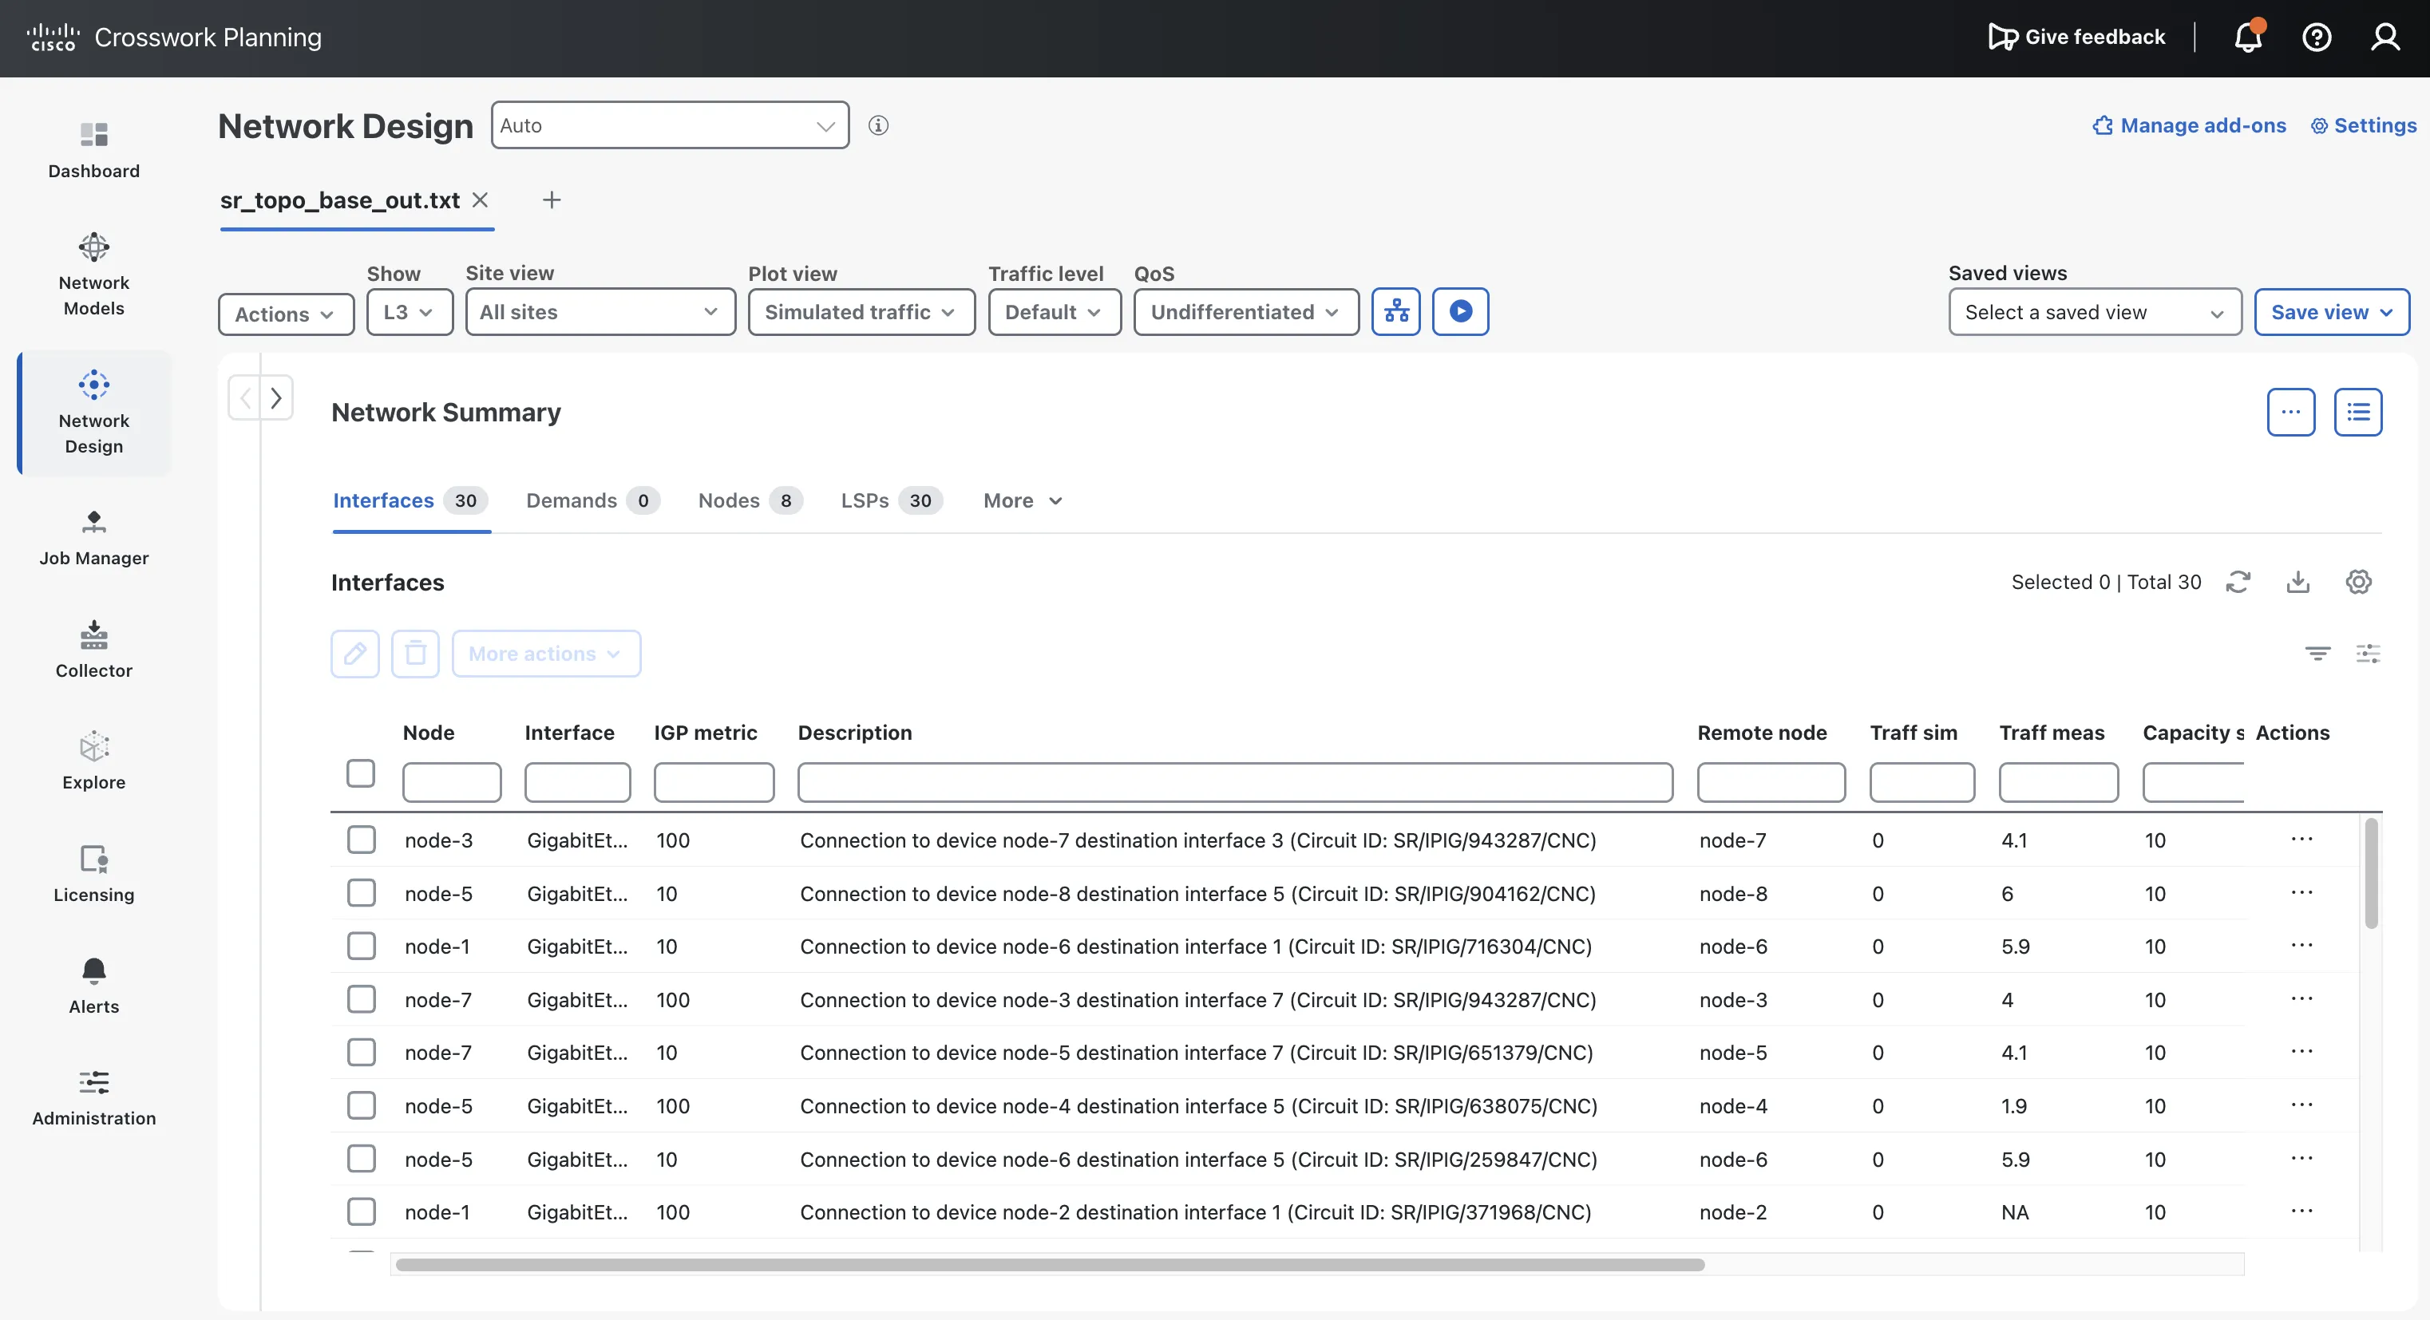Open Network Models in sidebar
Screen dimensions: 2430x1320
point(93,275)
